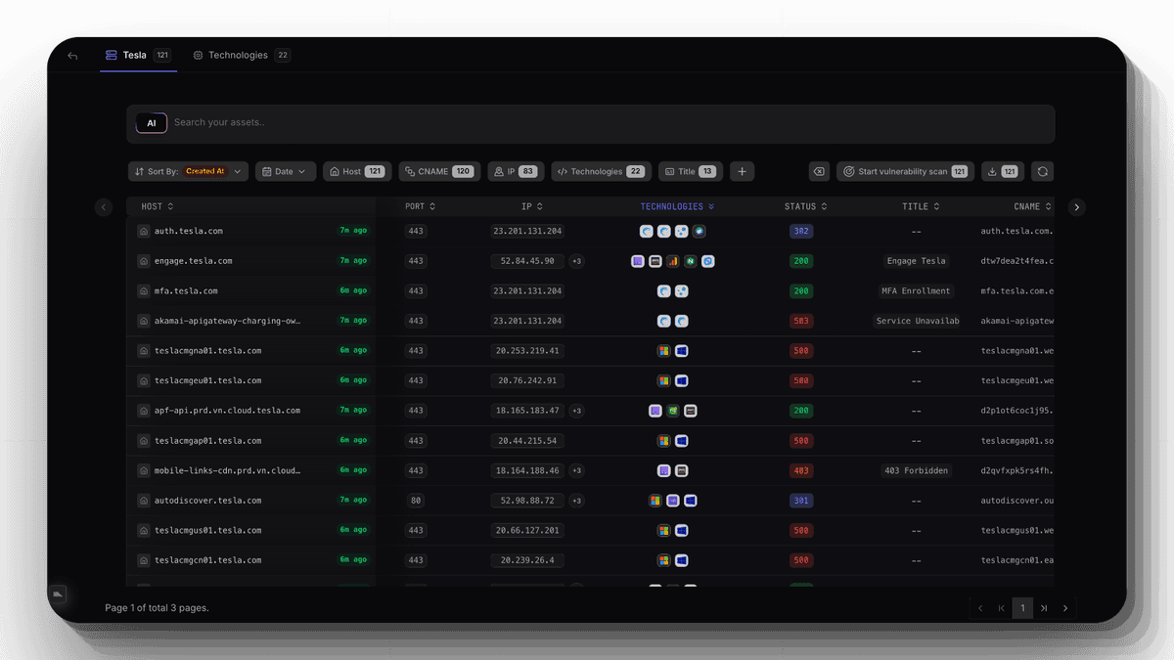Click the AI icon in the search bar
This screenshot has height=660, width=1174.
tap(152, 123)
